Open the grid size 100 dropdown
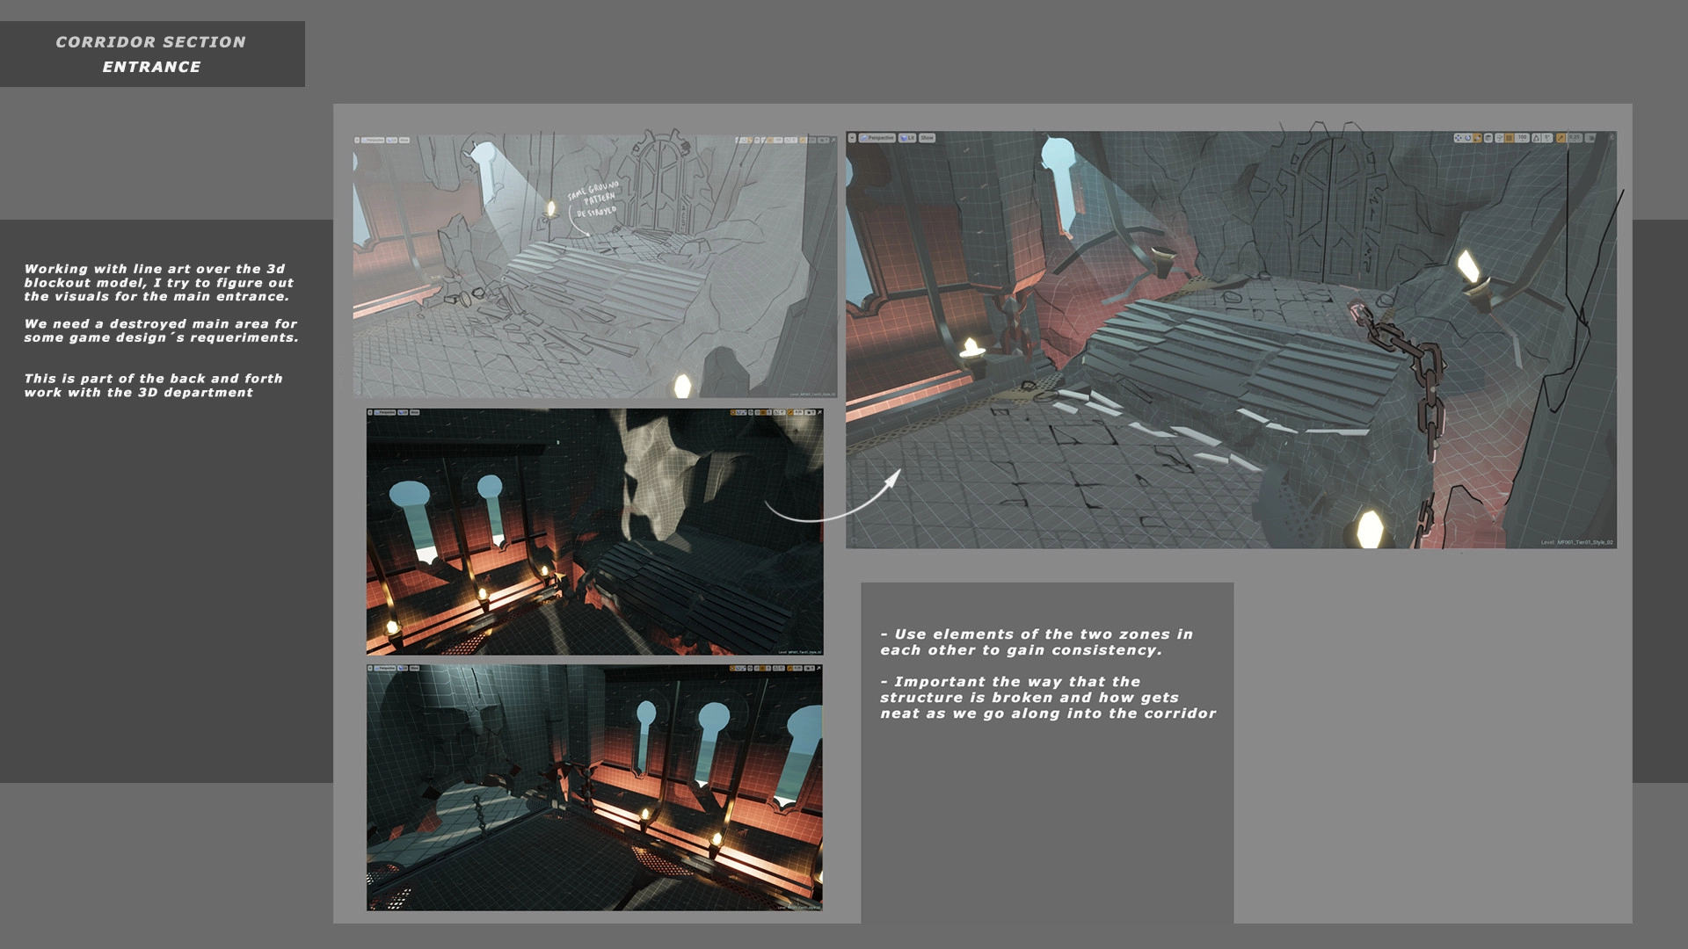1688x949 pixels. pyautogui.click(x=1523, y=138)
